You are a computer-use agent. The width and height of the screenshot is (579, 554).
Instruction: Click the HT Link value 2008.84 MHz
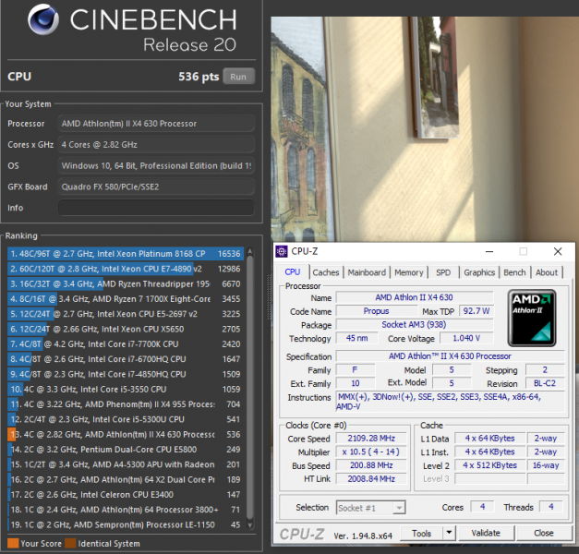pos(371,479)
